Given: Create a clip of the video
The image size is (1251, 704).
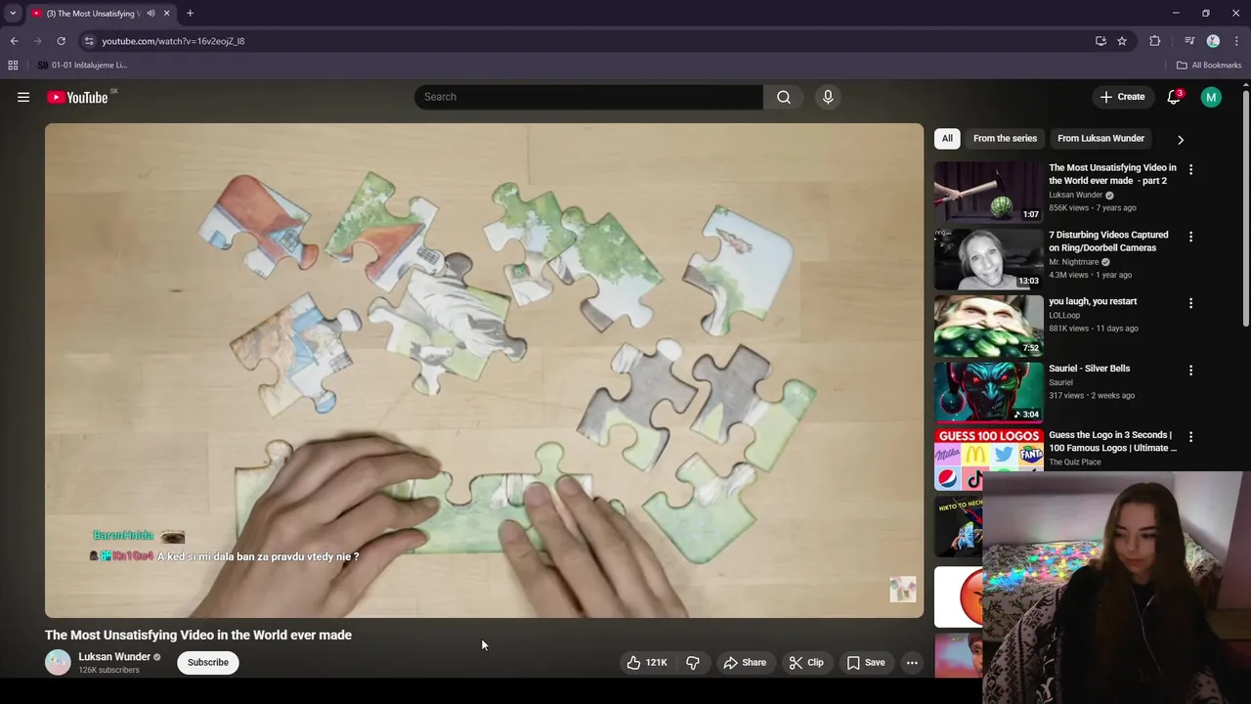Looking at the screenshot, I should point(806,662).
